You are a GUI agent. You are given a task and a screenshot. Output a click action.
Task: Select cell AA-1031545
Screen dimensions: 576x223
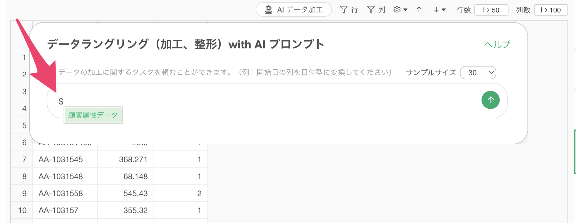[65, 159]
